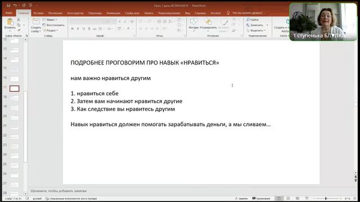Switch to slide sorter view icon
Image resolution: width=360 pixels, height=202 pixels.
point(288,198)
